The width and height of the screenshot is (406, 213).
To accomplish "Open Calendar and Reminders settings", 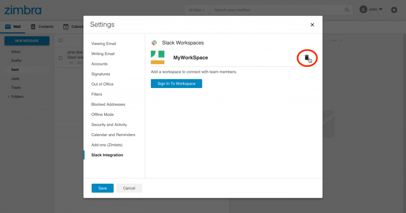I will (113, 135).
